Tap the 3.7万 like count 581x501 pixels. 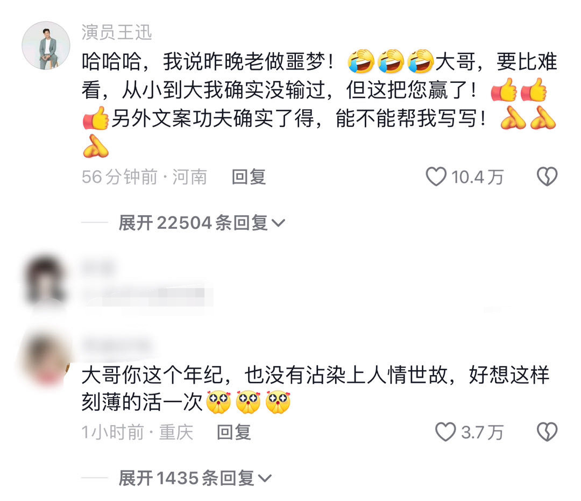tap(483, 433)
